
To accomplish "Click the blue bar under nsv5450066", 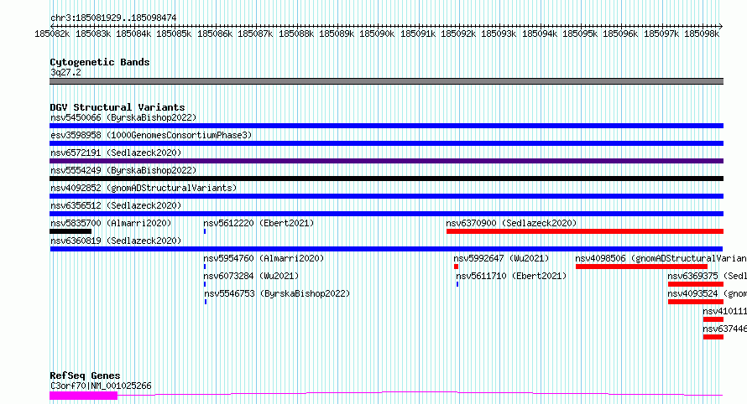I will tap(386, 126).
